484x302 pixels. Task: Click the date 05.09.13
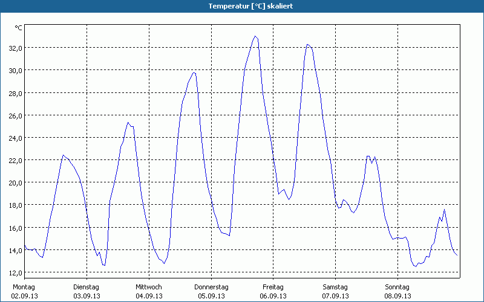(x=211, y=296)
